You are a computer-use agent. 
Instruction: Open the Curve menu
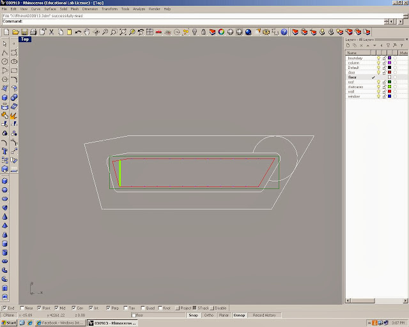[x=36, y=9]
